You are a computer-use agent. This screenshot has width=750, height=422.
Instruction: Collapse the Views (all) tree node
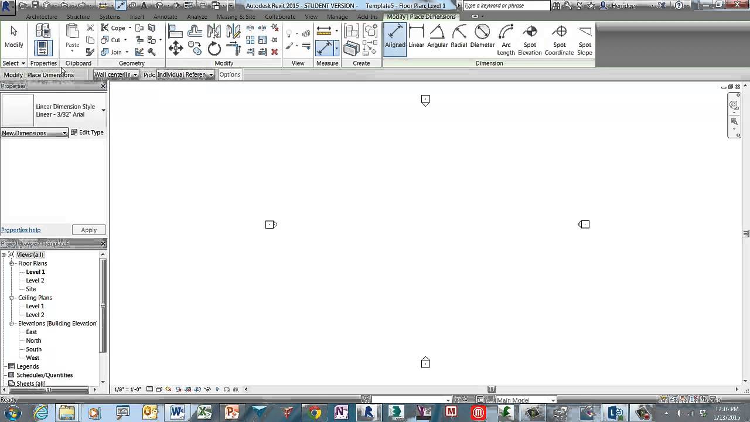4,255
